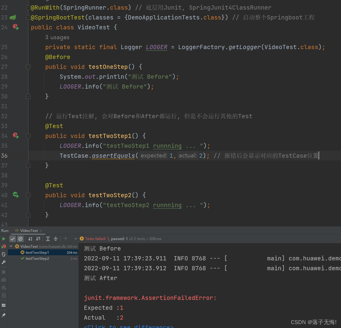The height and width of the screenshot is (328, 341).
Task: Select testTwoStep1 failed test row
Action: pos(43,252)
